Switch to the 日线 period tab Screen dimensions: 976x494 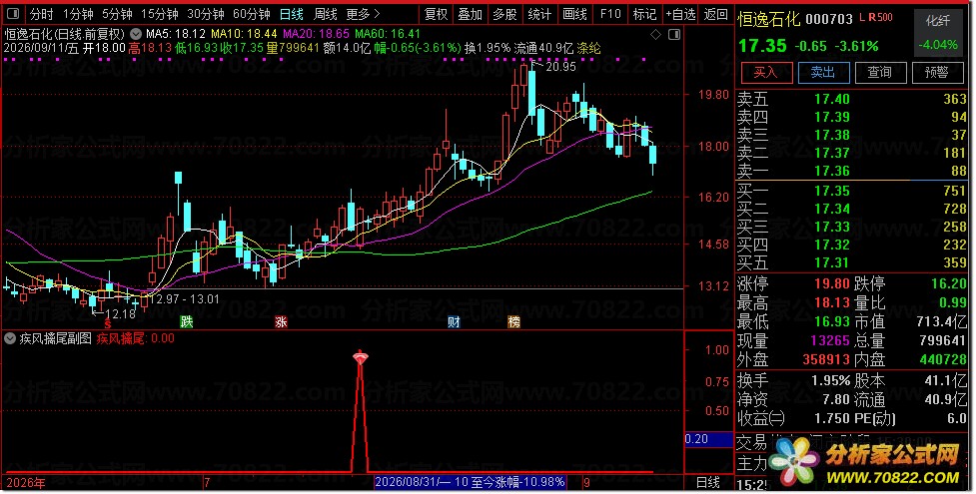tap(292, 14)
